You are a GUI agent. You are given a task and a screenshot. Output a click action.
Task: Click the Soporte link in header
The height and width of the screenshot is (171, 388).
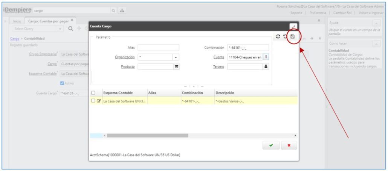click(x=296, y=13)
